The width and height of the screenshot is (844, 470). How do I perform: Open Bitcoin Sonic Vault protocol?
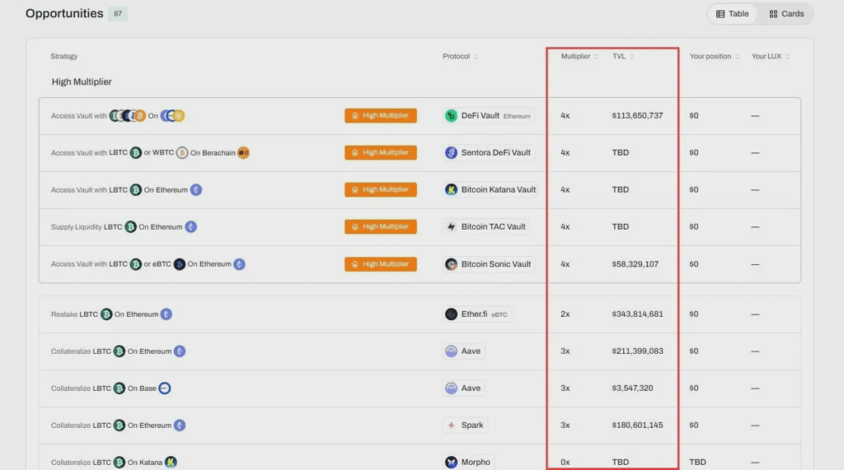489,264
